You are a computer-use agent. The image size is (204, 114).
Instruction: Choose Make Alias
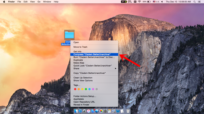(x=94, y=63)
